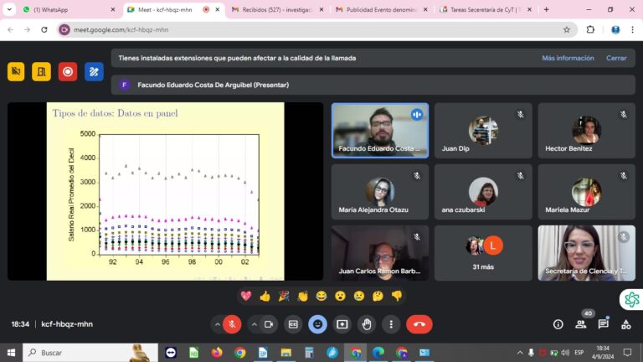This screenshot has width=643, height=362.
Task: Click the emoji reactions button
Action: pos(317,324)
